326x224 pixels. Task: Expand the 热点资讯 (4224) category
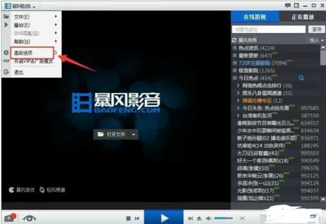tap(235, 48)
